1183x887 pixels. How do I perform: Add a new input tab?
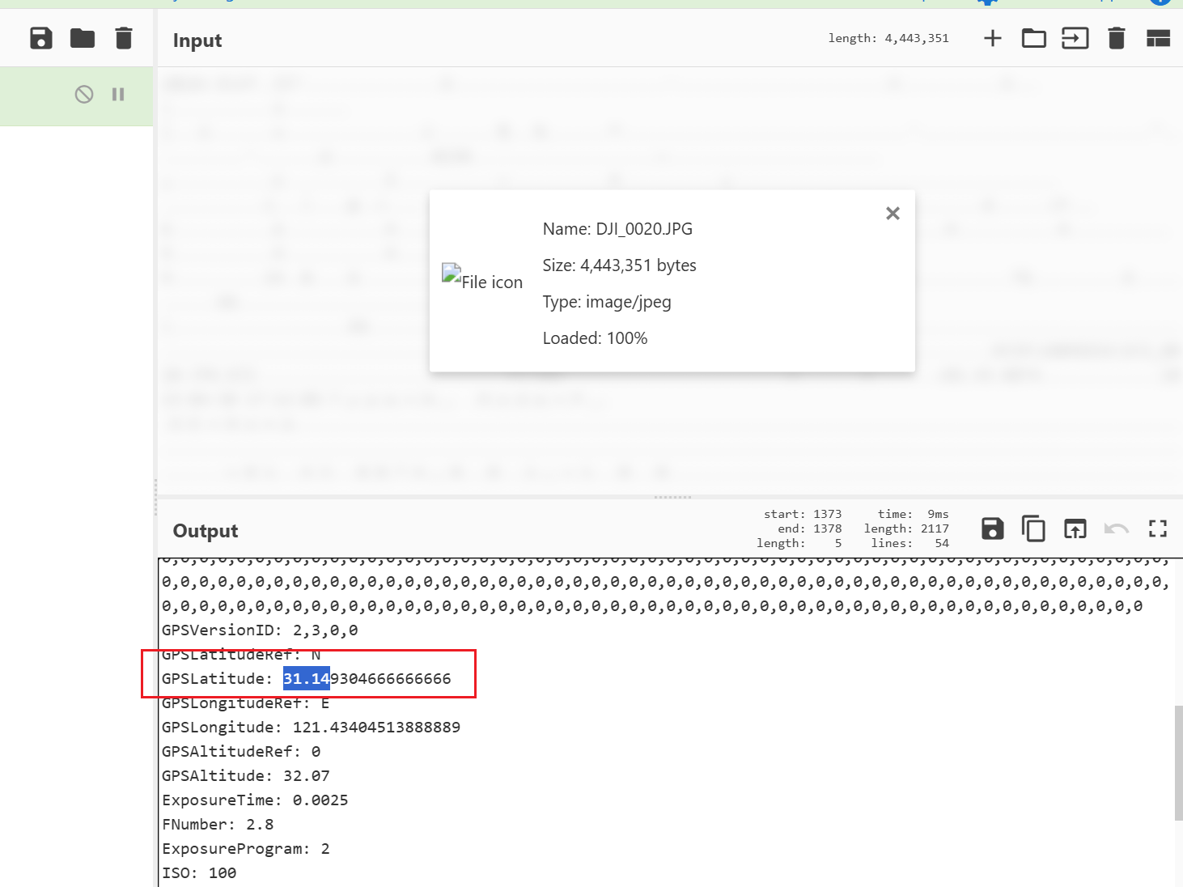[x=993, y=38]
